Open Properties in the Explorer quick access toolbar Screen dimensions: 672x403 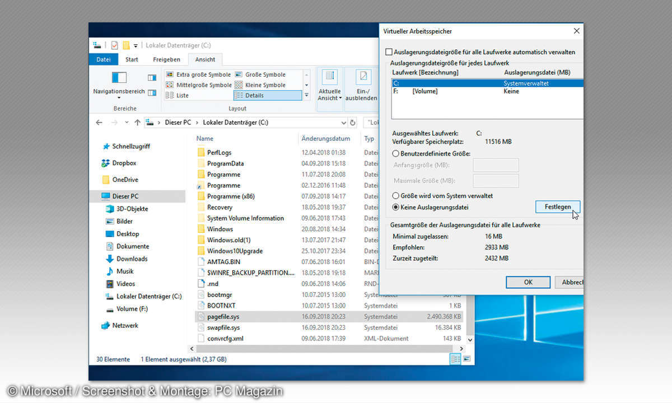point(115,45)
